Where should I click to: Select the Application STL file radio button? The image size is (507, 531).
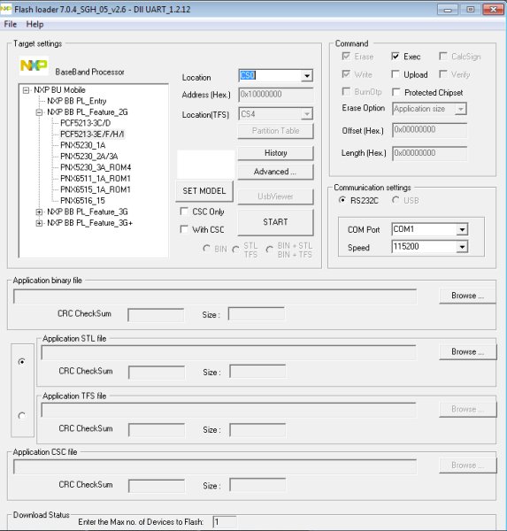(22, 362)
